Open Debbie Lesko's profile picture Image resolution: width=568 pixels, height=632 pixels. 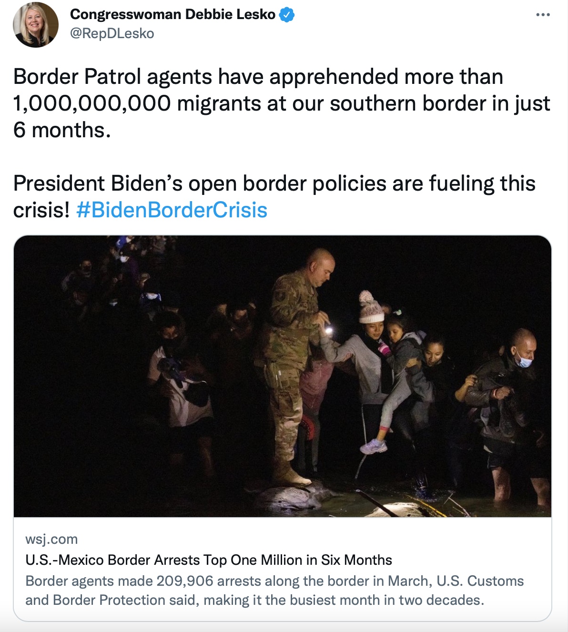(36, 25)
